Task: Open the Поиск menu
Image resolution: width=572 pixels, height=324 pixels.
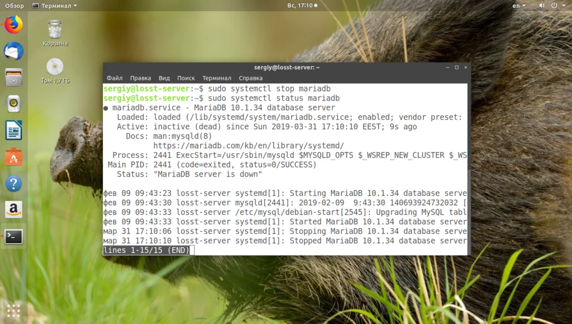Action: 186,78
